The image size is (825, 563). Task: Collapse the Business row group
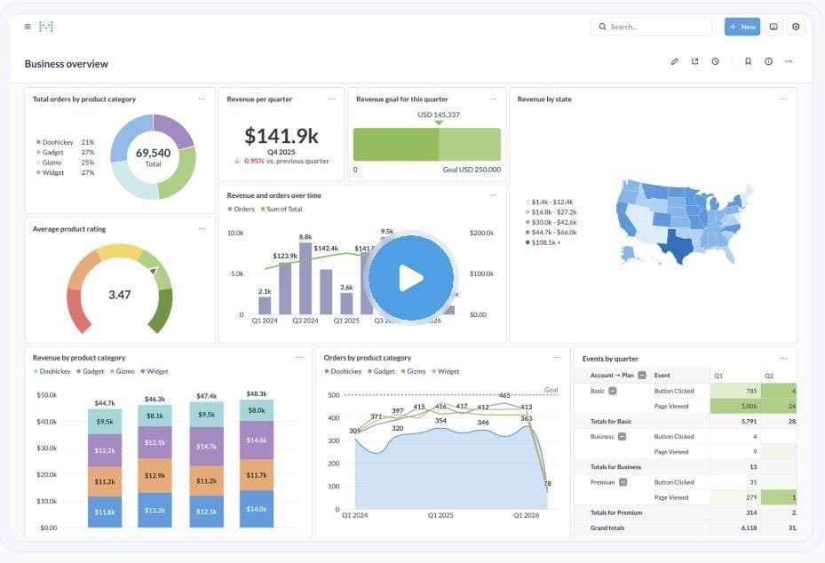point(622,436)
